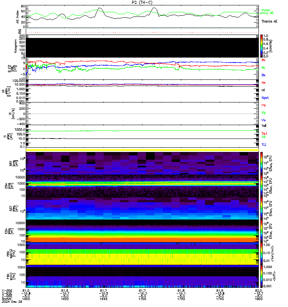Click the 1620 time tick label
The height and width of the screenshot is (307, 288).
pyautogui.click(x=65, y=299)
